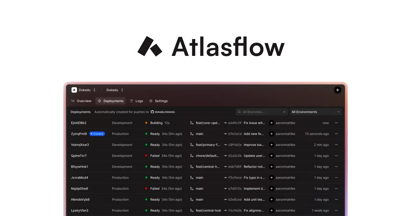Select the Deployments tab
The width and height of the screenshot is (411, 216).
[110, 101]
